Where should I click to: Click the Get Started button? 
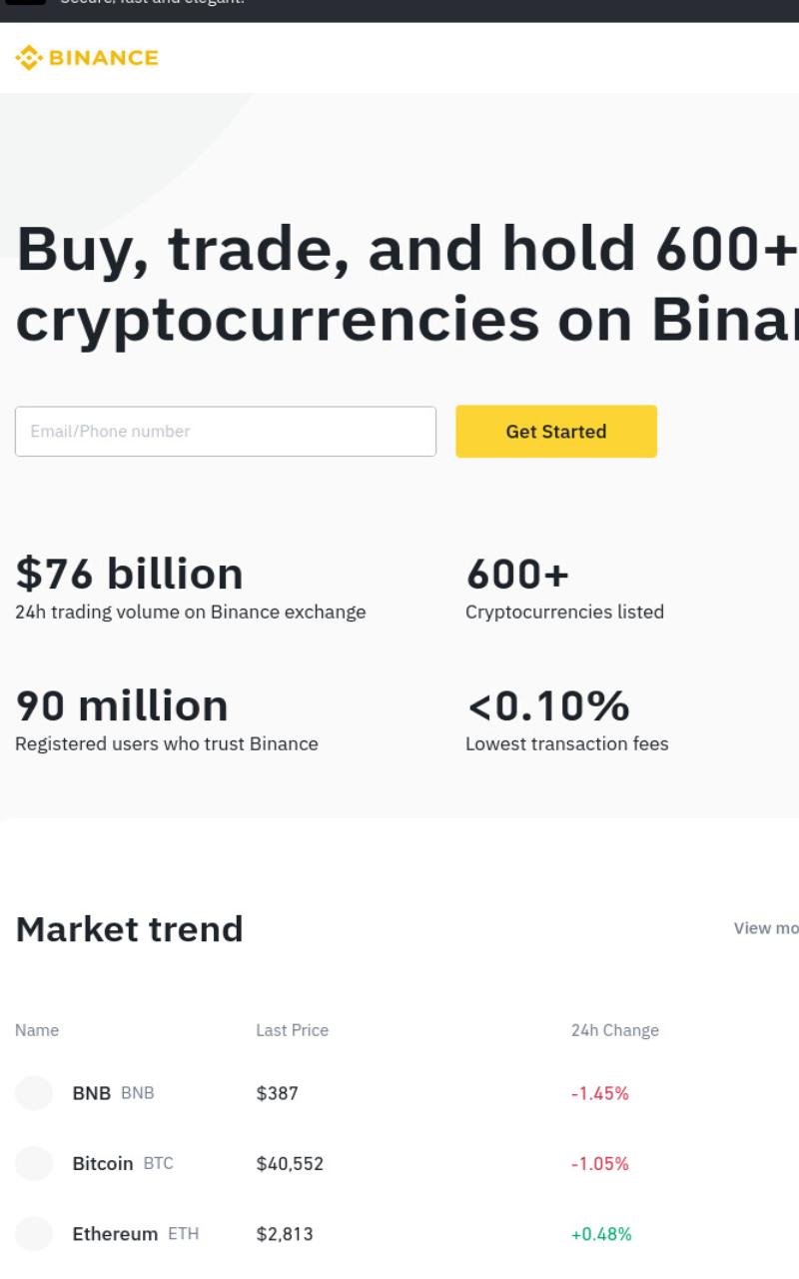(556, 432)
